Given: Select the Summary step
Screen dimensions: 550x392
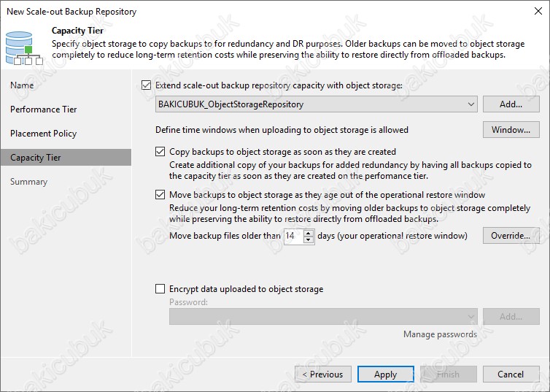Looking at the screenshot, I should pos(28,182).
